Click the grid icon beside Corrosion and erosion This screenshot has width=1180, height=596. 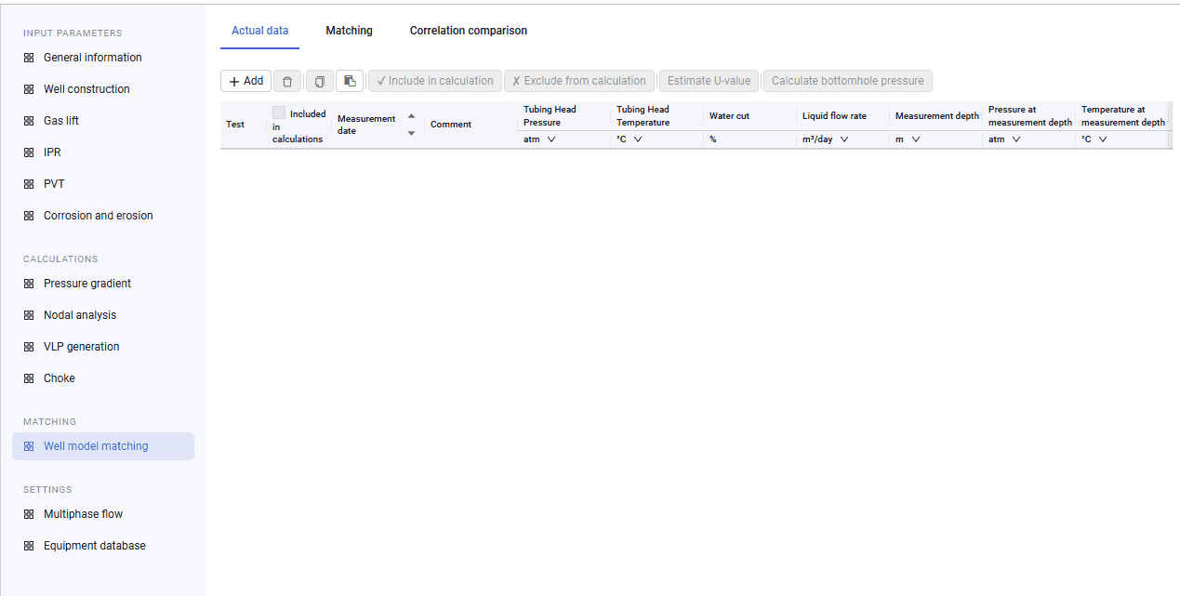point(29,216)
